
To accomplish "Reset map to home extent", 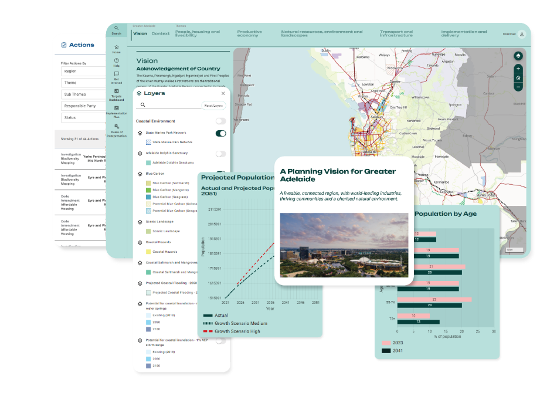I will pyautogui.click(x=518, y=77).
